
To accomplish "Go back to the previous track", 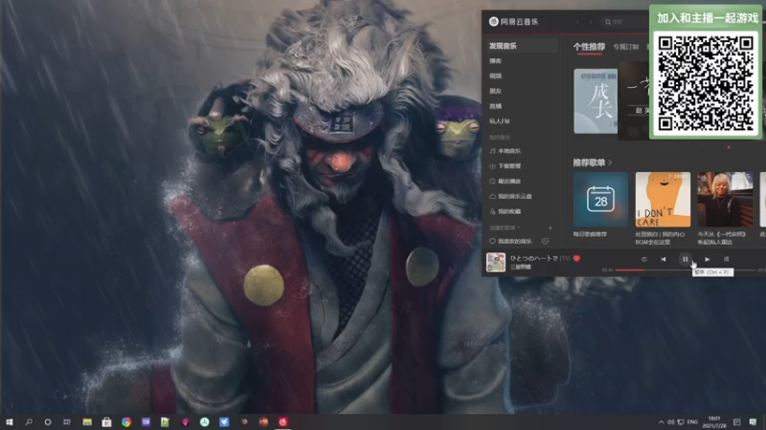I will click(663, 259).
